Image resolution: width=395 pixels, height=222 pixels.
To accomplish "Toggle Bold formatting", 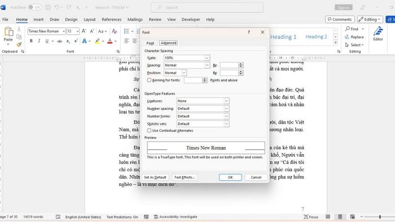I will [x=31, y=41].
